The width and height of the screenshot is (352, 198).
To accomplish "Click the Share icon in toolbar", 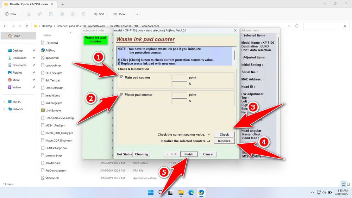I will pyautogui.click(x=73, y=14).
